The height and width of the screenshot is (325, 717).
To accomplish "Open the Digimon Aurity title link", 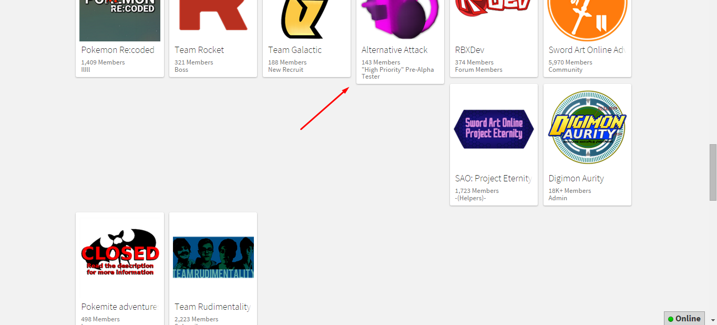I will click(576, 178).
